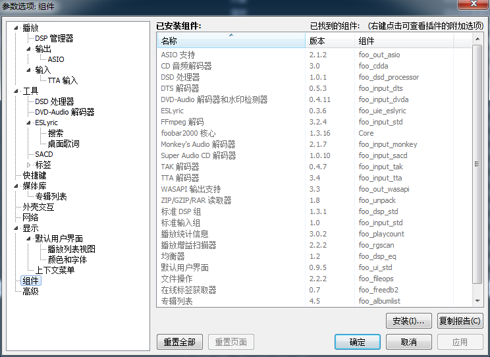Cancel the dialog with 取消

click(408, 342)
